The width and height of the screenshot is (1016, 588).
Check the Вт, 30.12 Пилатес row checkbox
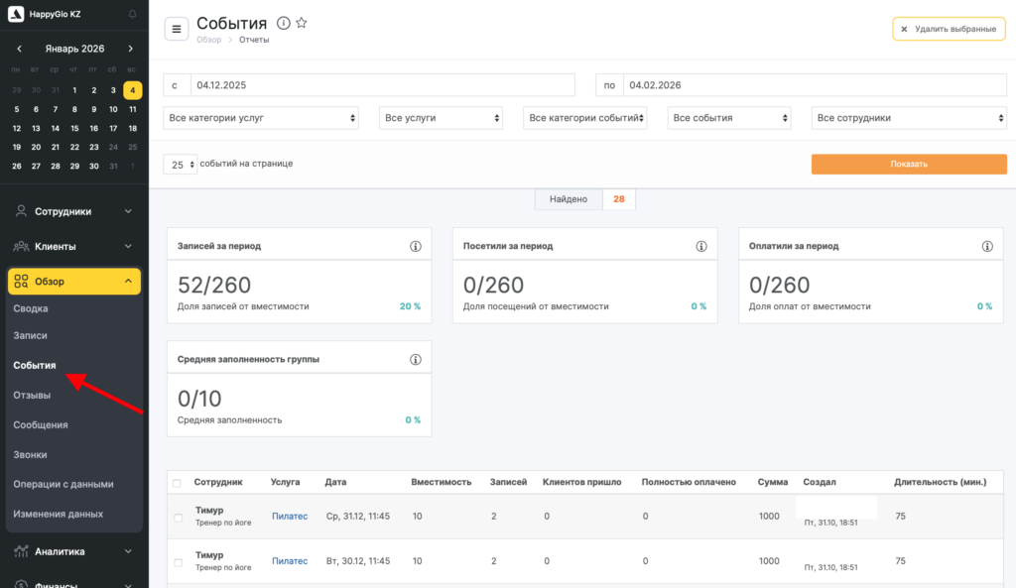coord(178,562)
